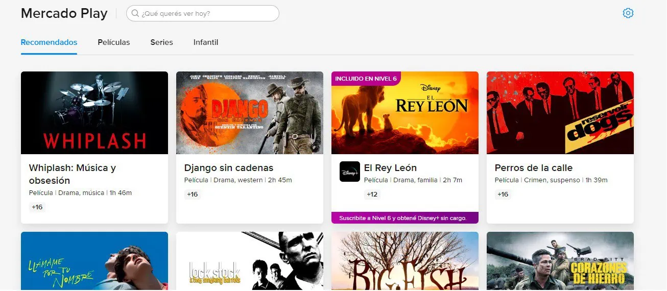Open the Django sin cadenas poster
Screen dimensions: 667x291
coord(250,113)
